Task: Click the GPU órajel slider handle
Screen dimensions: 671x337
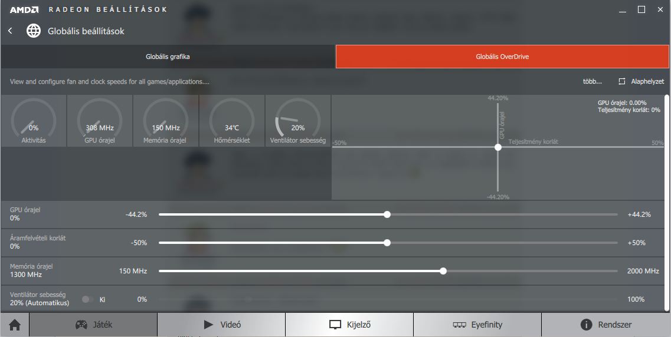Action: pos(387,214)
